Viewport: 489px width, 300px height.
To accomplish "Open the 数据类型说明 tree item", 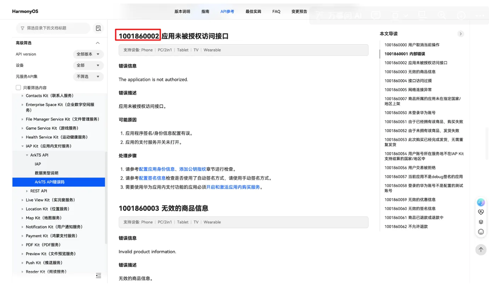I will 46,173.
